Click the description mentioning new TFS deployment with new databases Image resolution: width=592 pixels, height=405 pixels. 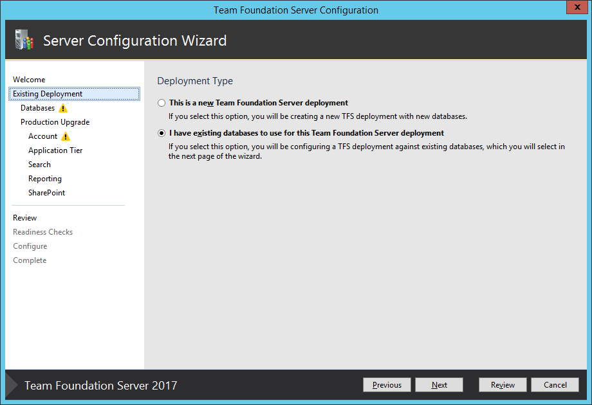click(318, 116)
